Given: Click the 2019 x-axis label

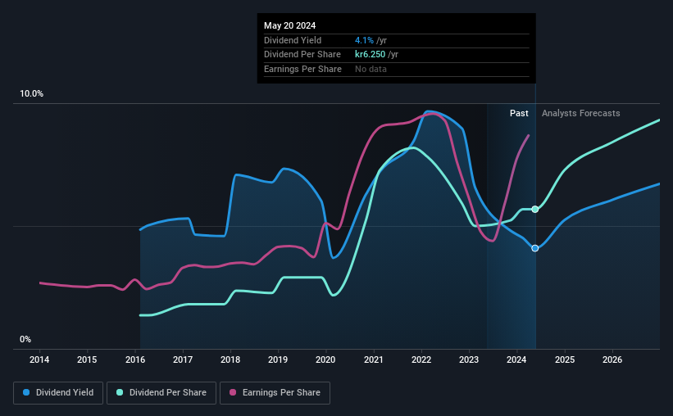Looking at the screenshot, I should click(278, 359).
